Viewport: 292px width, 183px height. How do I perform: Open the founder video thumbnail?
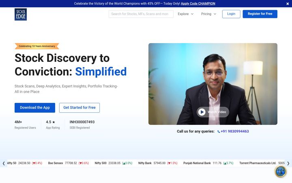pyautogui.click(x=213, y=84)
